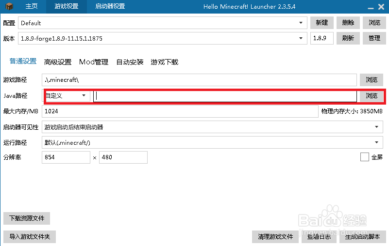Click the Minecraft crafting table logo icon
Viewport: 389px width, 246px height.
pos(9,6)
